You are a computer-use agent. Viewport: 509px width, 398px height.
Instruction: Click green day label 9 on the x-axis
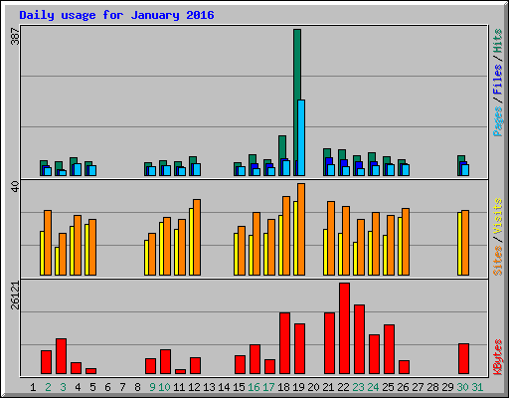(152, 387)
